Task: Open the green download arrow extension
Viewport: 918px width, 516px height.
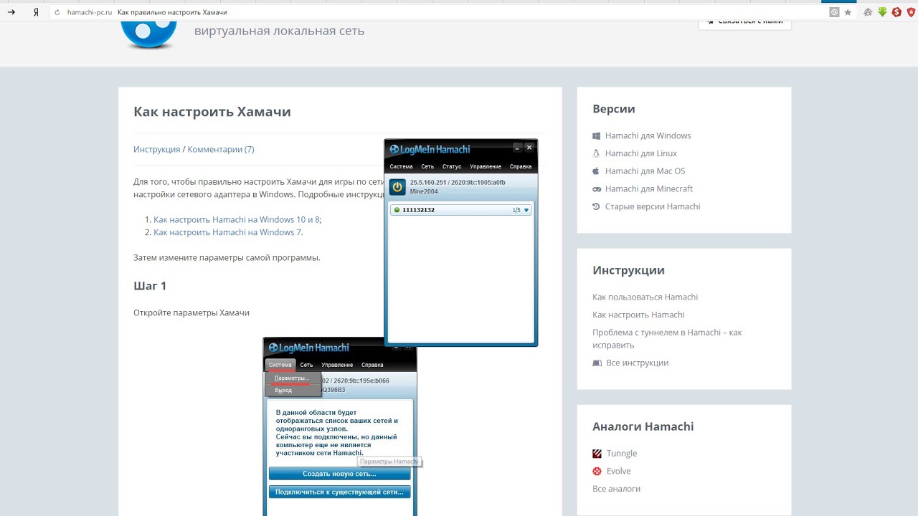Action: 882,12
